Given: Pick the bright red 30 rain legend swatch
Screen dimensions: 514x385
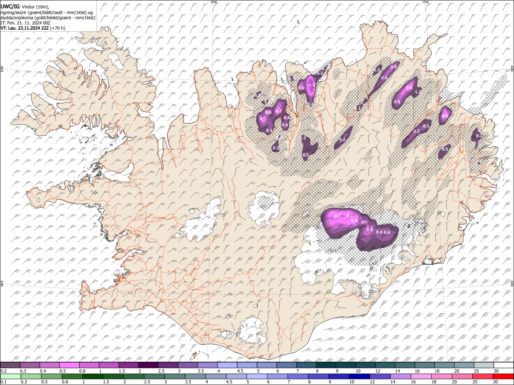Looking at the screenshot, I should point(503,376).
